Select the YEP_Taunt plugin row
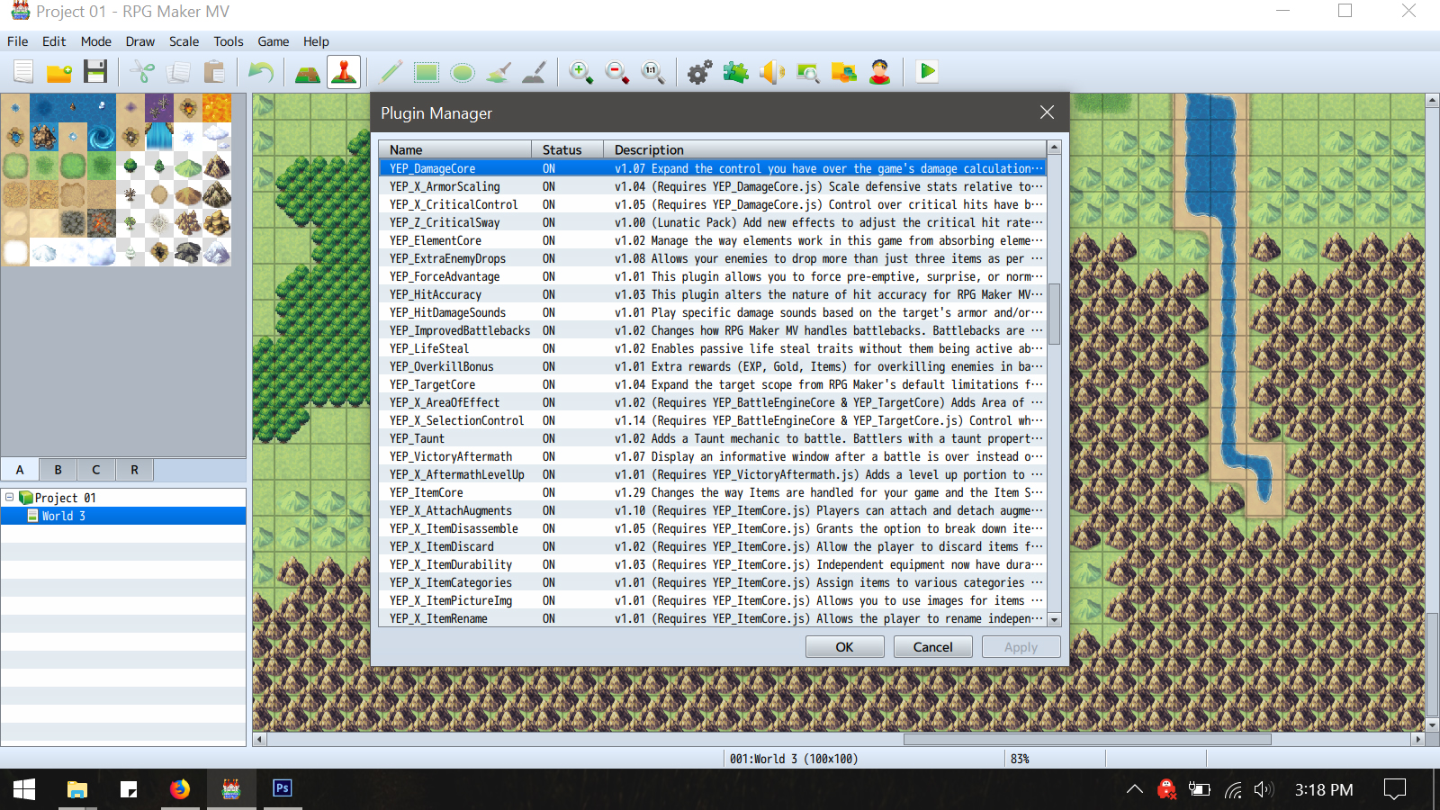 tap(712, 438)
